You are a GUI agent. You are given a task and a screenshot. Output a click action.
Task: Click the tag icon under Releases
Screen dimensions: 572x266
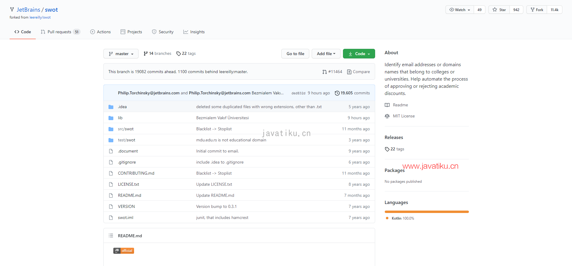click(x=387, y=149)
